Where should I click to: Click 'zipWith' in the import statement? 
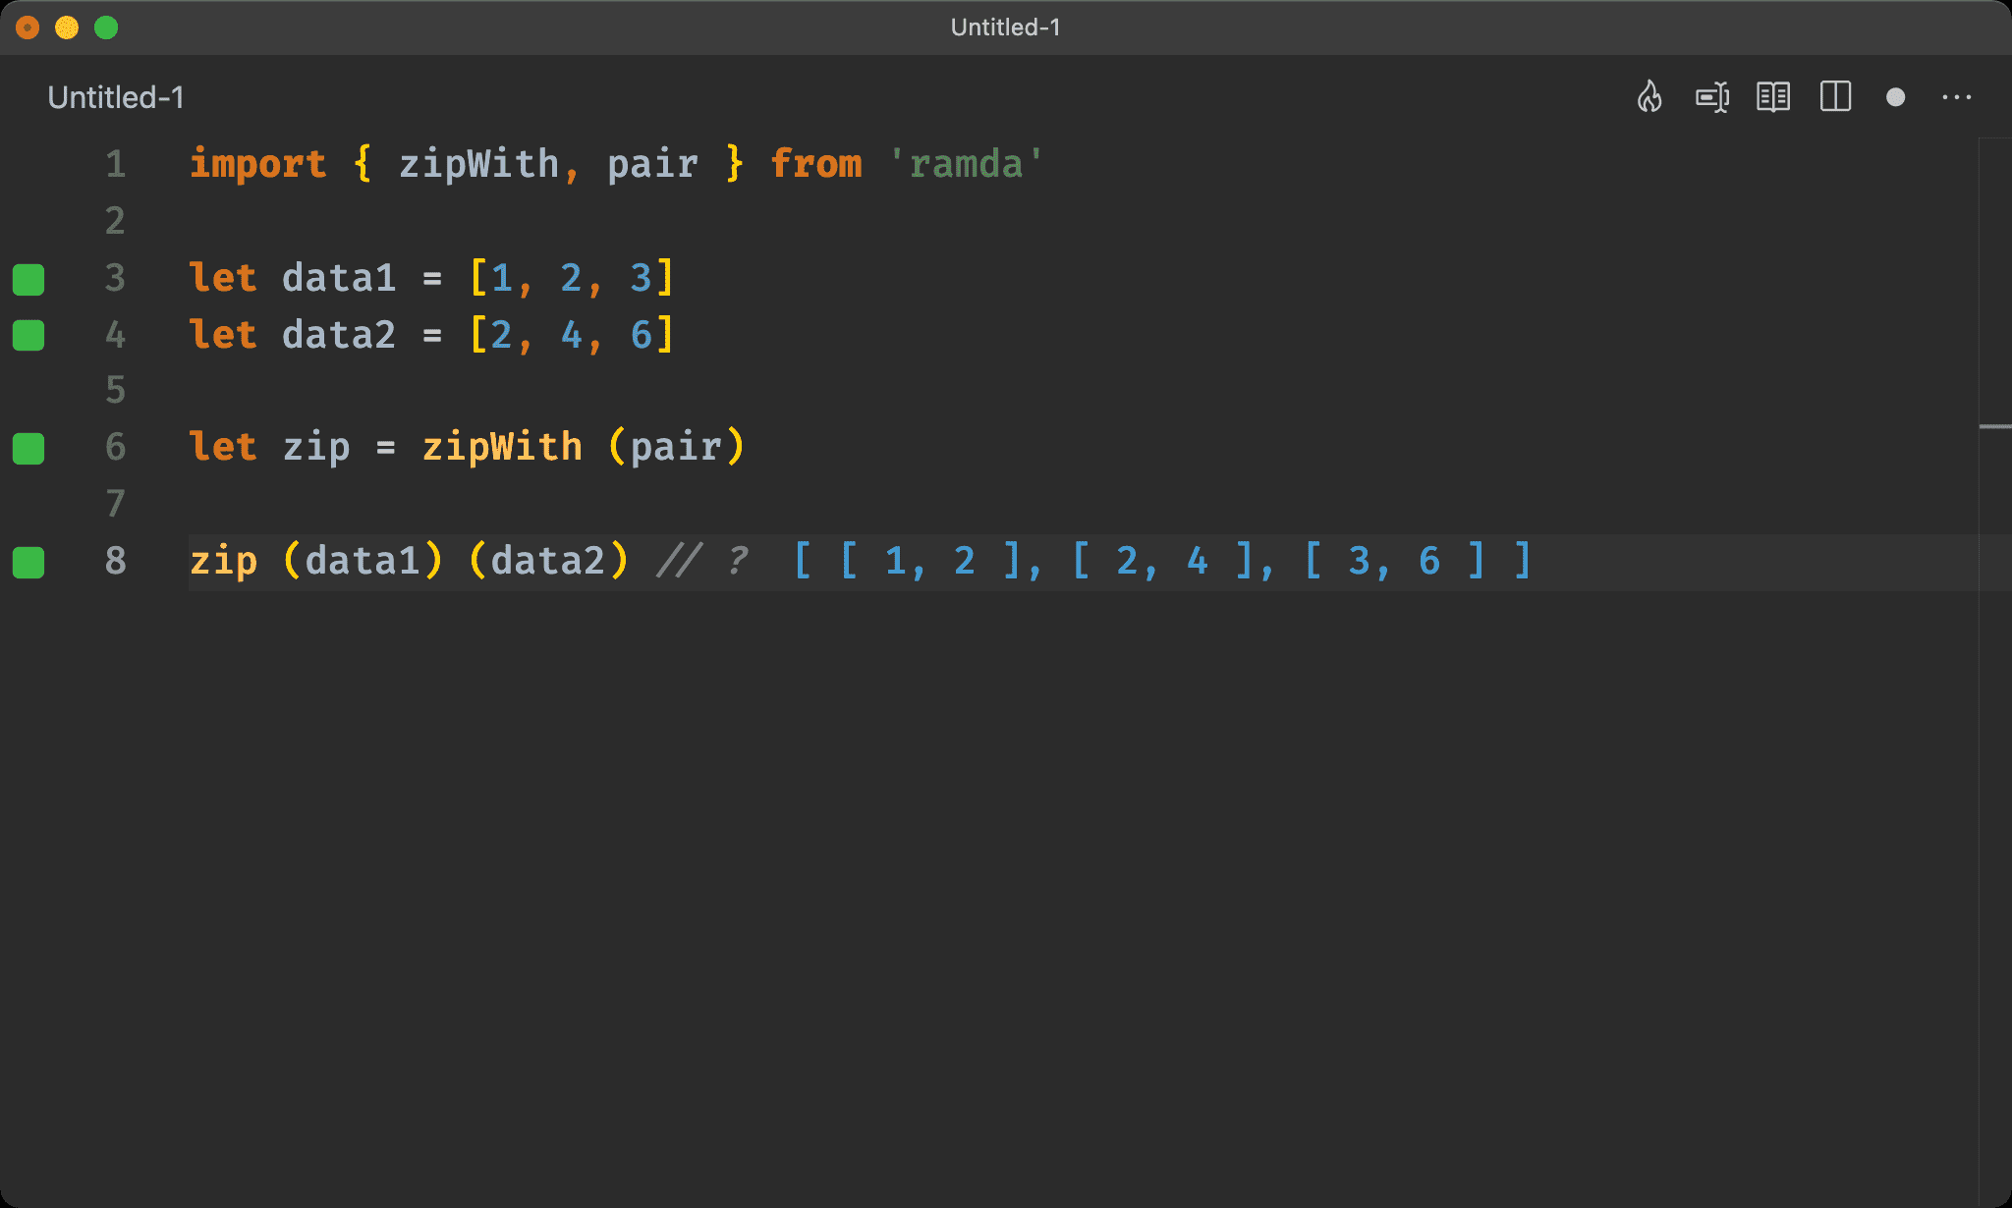[x=478, y=164]
